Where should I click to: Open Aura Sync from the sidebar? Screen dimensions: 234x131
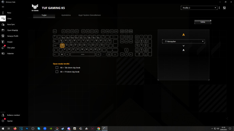[11, 24]
